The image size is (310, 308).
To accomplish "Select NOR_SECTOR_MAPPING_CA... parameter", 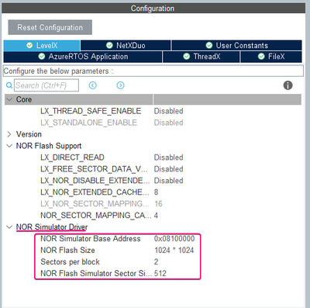I will (96, 215).
